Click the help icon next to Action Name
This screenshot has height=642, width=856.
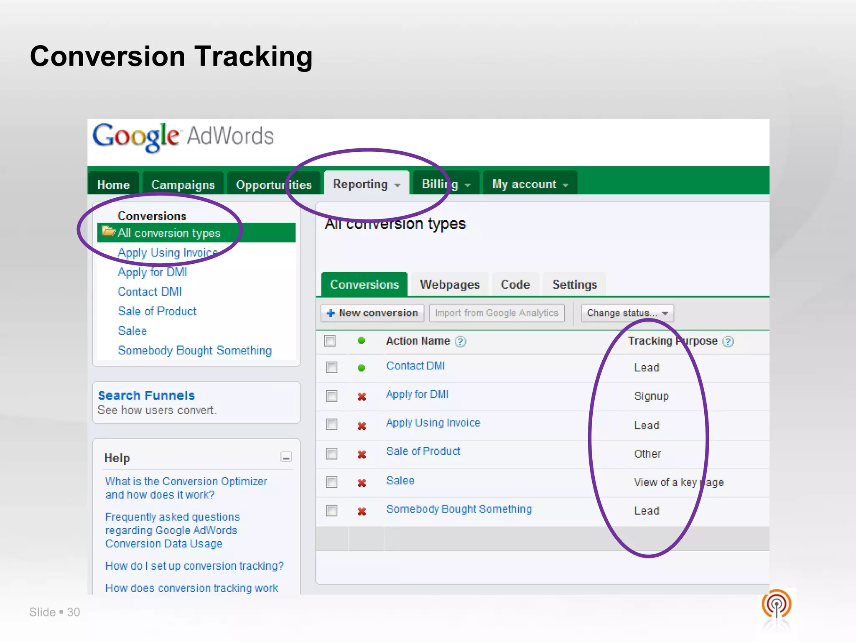pyautogui.click(x=461, y=341)
